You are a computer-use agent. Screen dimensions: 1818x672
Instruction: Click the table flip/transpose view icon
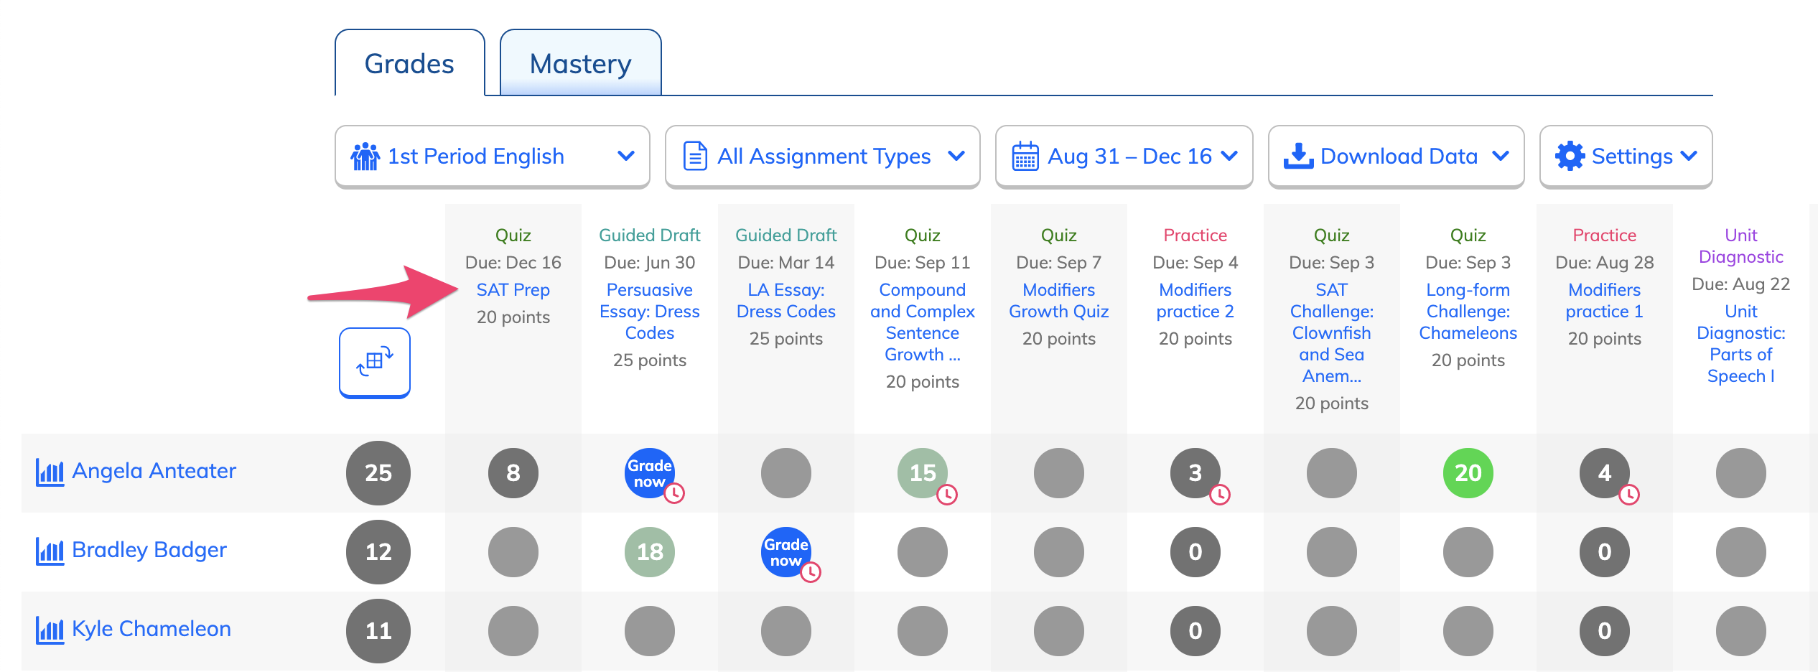click(375, 362)
